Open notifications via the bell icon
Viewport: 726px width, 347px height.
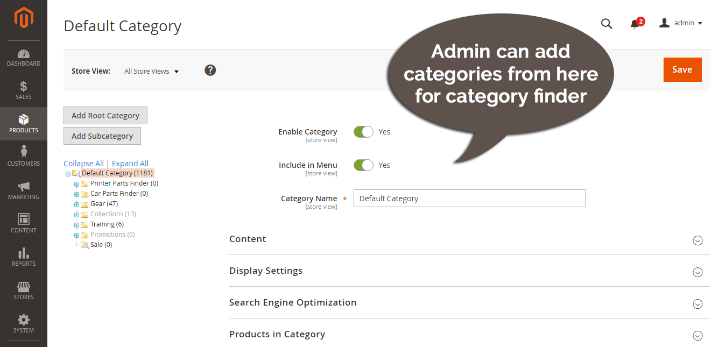[635, 24]
